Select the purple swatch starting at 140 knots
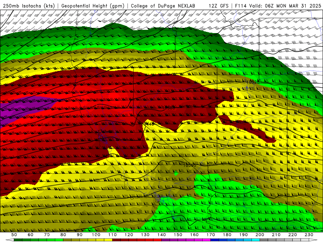 coord(166,240)
